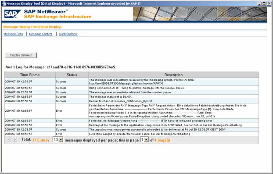
Task: Click the SAP logo
Action: (12, 14)
